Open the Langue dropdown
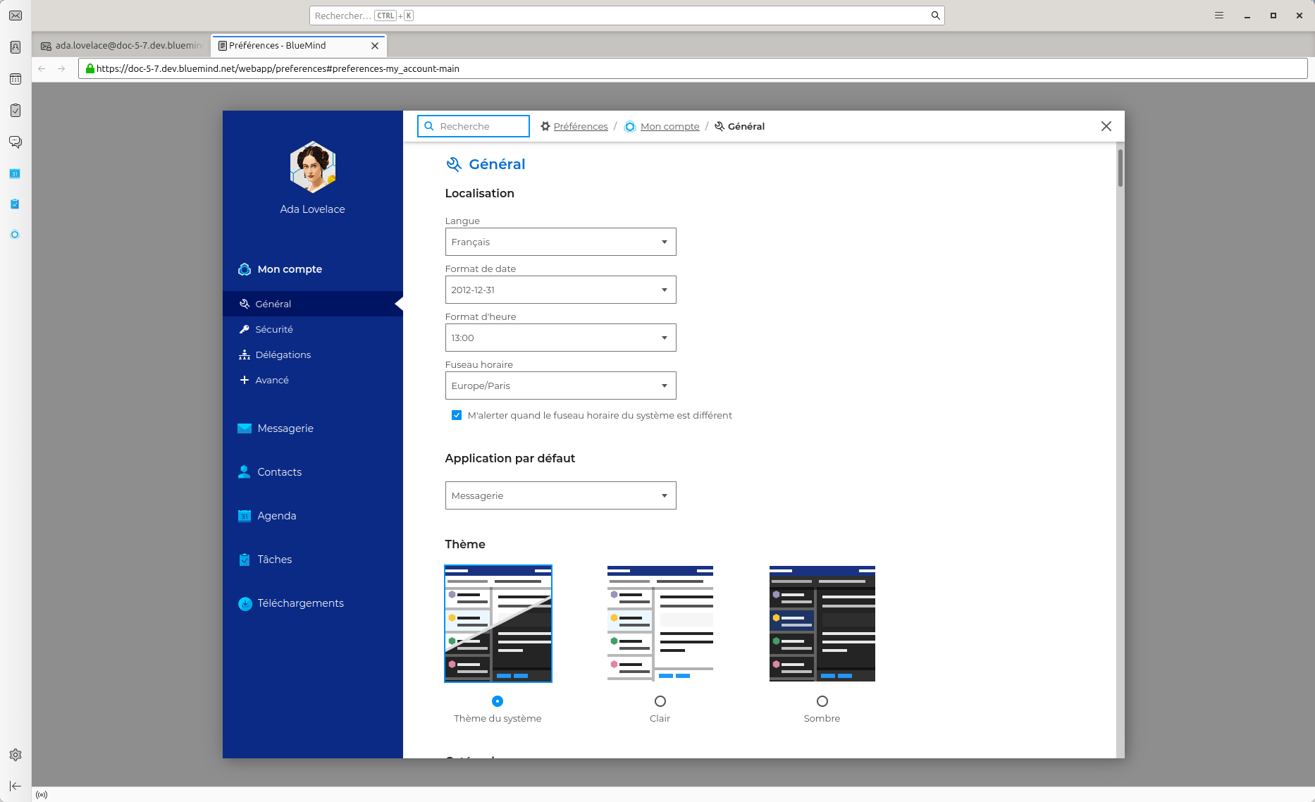 (561, 242)
